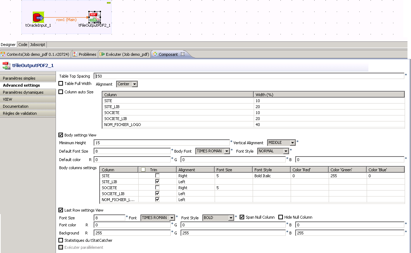
Task: Uncheck Body settings View
Action: click(x=61, y=135)
